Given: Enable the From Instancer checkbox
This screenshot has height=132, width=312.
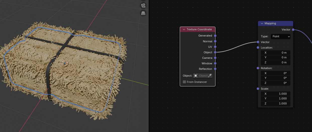Looking at the screenshot, I should 184,82.
